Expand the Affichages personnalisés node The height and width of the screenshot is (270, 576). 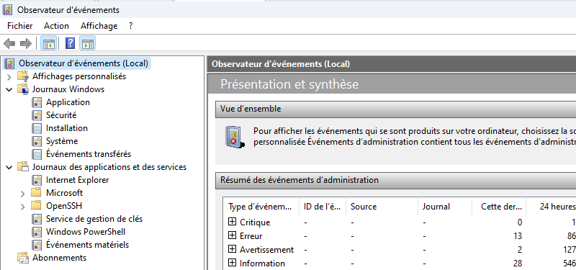[x=9, y=77]
